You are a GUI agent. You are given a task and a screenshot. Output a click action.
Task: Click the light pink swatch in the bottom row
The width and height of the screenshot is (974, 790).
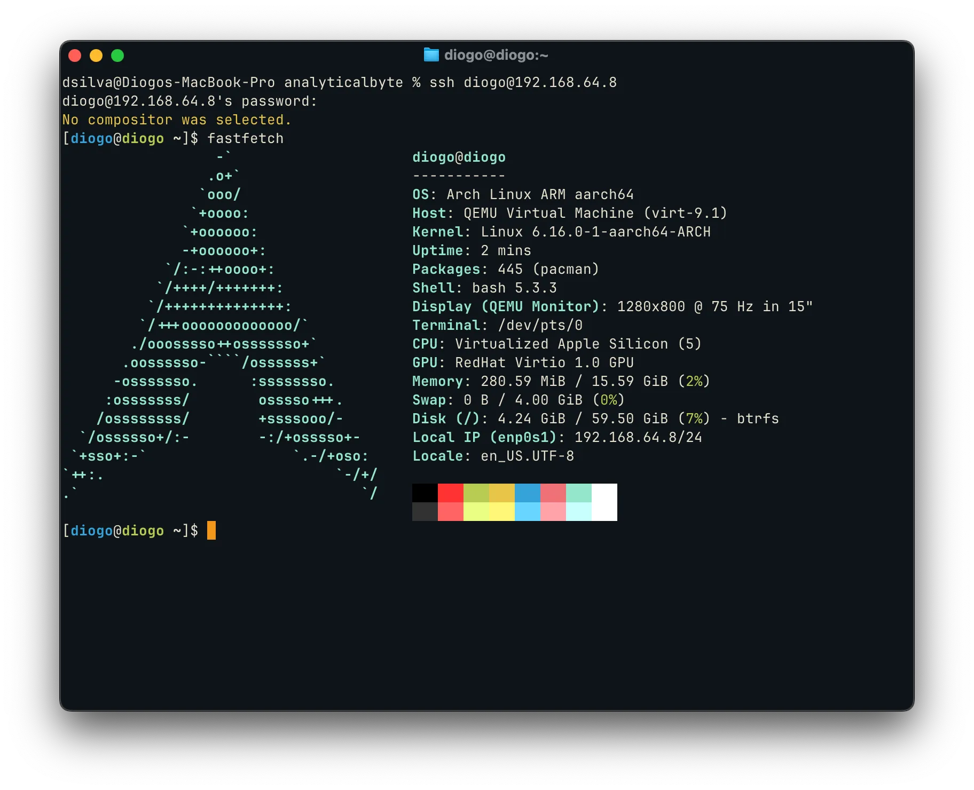click(x=553, y=511)
